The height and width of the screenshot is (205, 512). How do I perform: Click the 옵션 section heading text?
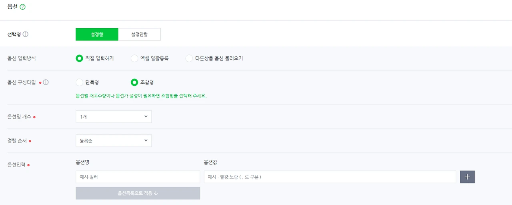coord(12,7)
